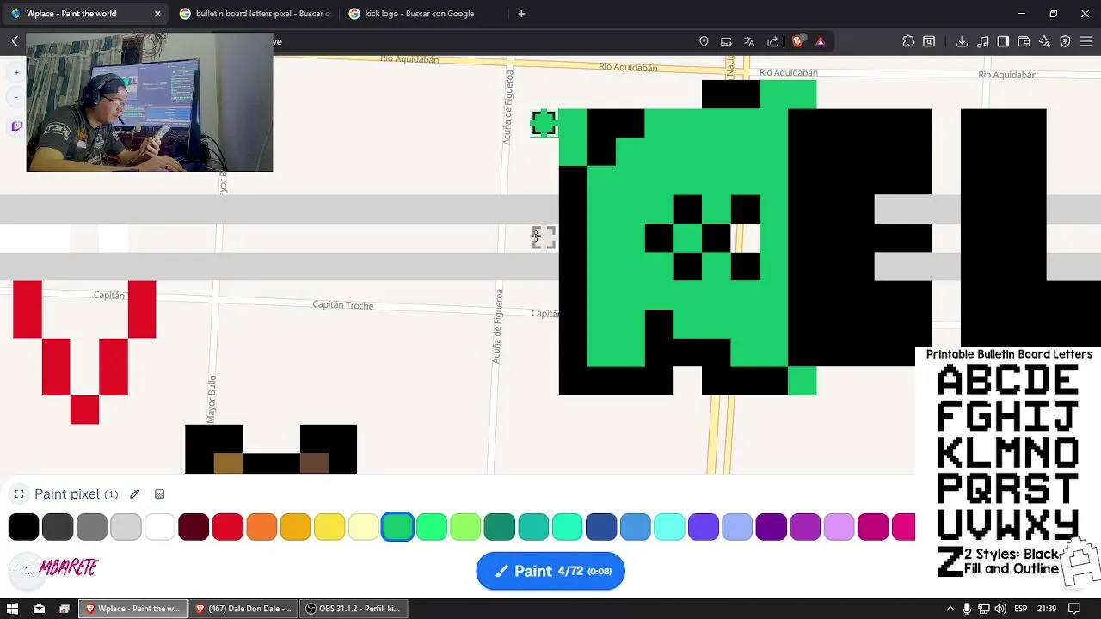The image size is (1101, 619).
Task: Select the light cyan color swatch
Action: (669, 527)
